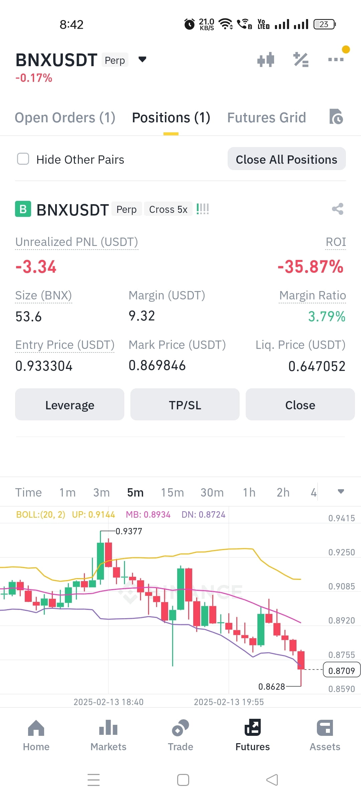This screenshot has height=802, width=361.
Task: Expand the BNXUSDT pair selector arrow
Action: click(x=142, y=59)
